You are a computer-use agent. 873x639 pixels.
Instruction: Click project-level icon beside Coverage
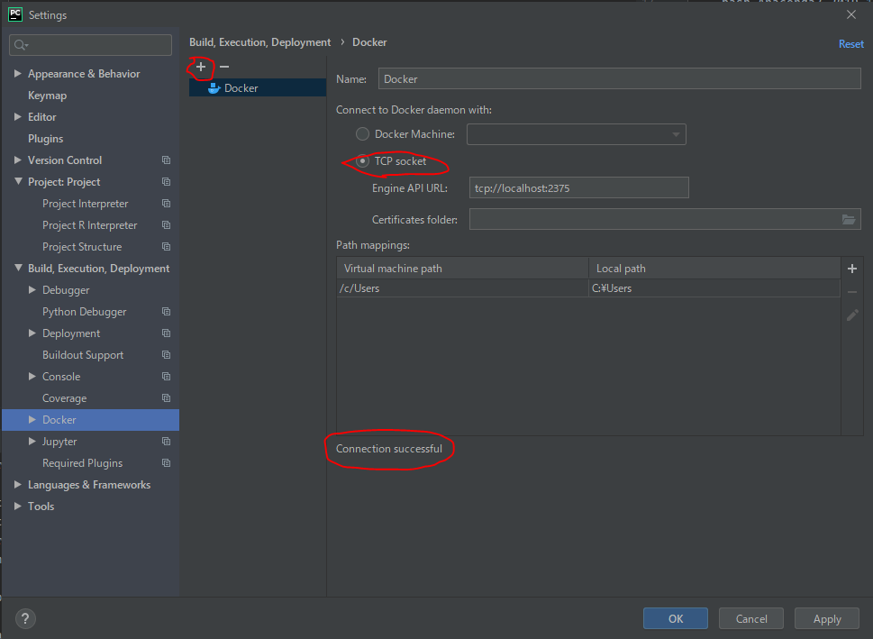tap(166, 397)
